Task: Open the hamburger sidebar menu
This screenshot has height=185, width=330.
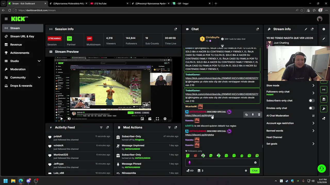Action: pyautogui.click(x=6, y=19)
